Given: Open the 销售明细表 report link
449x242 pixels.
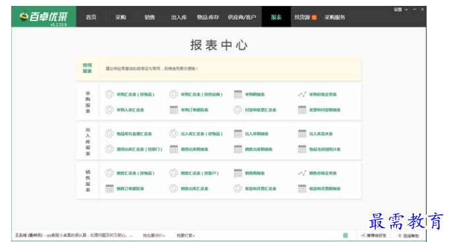Looking at the screenshot, I should 255,174.
